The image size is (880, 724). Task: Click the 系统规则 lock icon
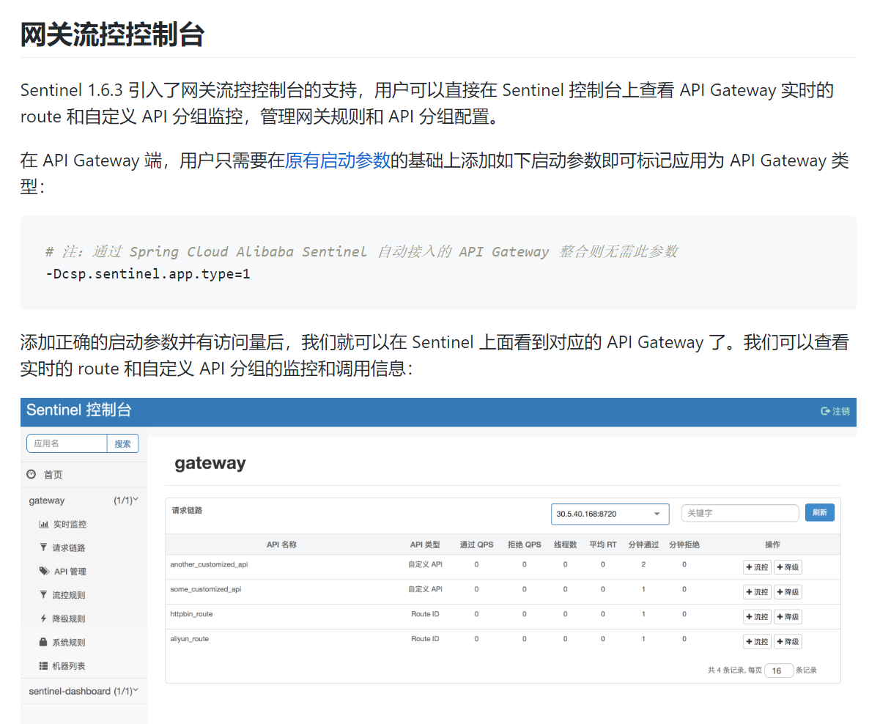[x=42, y=641]
